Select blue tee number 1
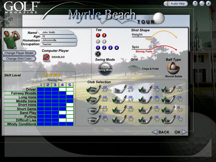Screen dimensions: 216x162 pyautogui.click(x=98, y=48)
